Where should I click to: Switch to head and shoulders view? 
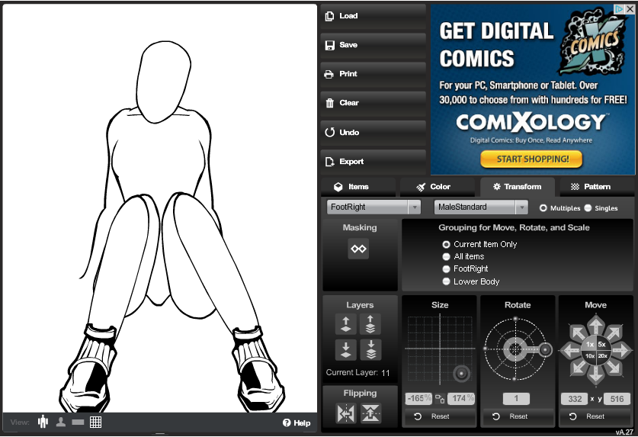pyautogui.click(x=61, y=422)
